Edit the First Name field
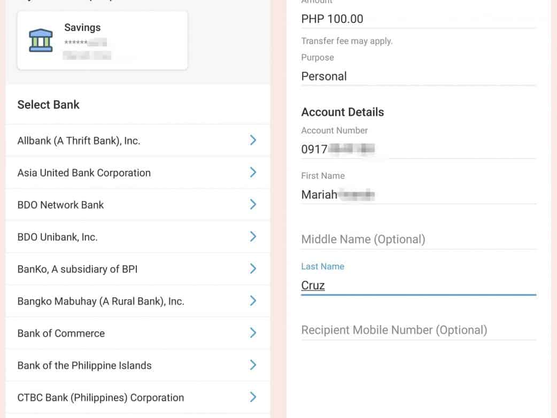This screenshot has width=557, height=418. click(x=418, y=195)
